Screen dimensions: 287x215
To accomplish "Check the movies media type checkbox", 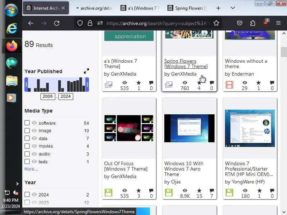I will [x=27, y=146].
